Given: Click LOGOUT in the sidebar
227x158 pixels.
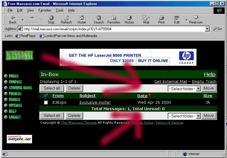Looking at the screenshot, I should (x=15, y=117).
